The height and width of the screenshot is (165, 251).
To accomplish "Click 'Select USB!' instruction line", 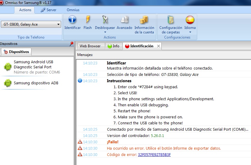I will (125, 93).
